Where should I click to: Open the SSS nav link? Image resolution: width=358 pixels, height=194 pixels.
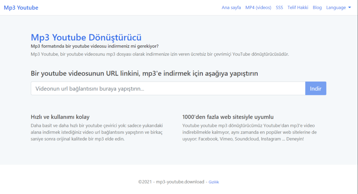coord(279,8)
